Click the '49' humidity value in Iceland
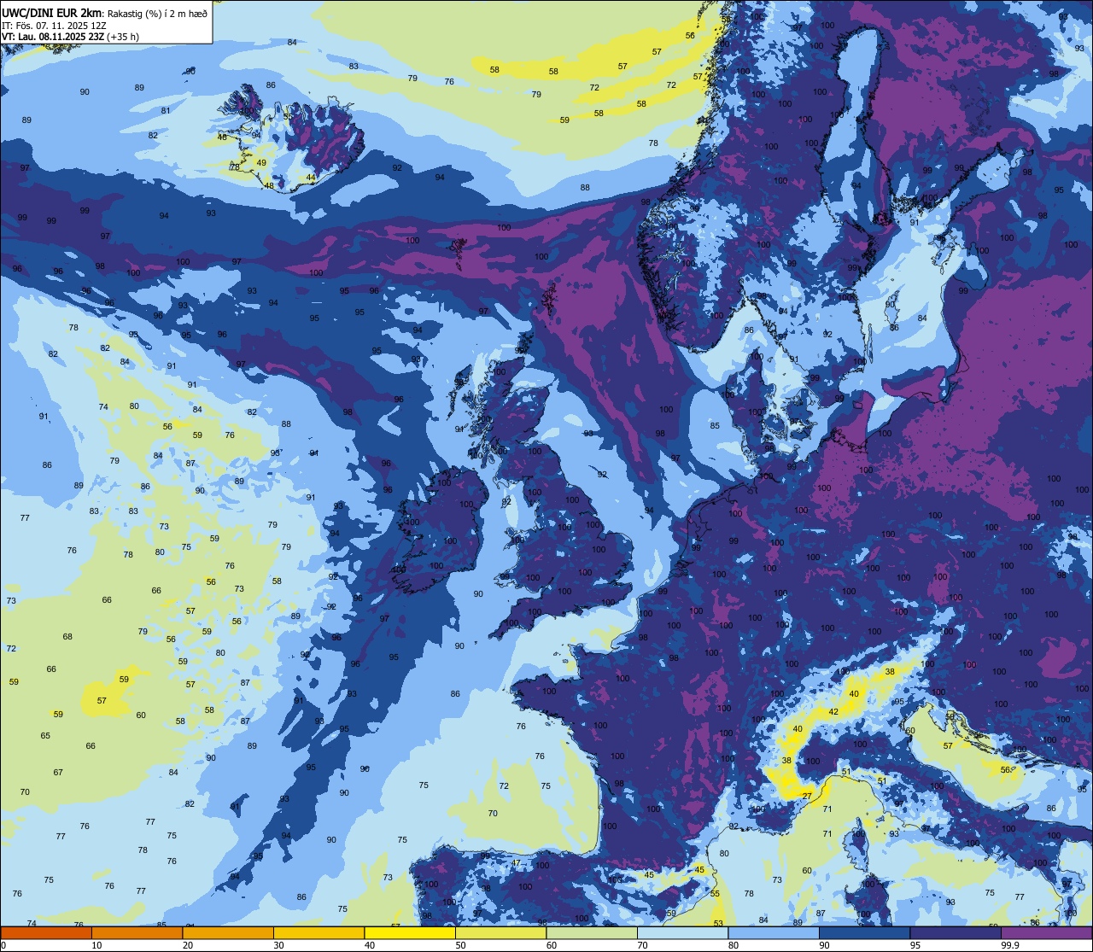This screenshot has width=1093, height=952. pyautogui.click(x=261, y=162)
